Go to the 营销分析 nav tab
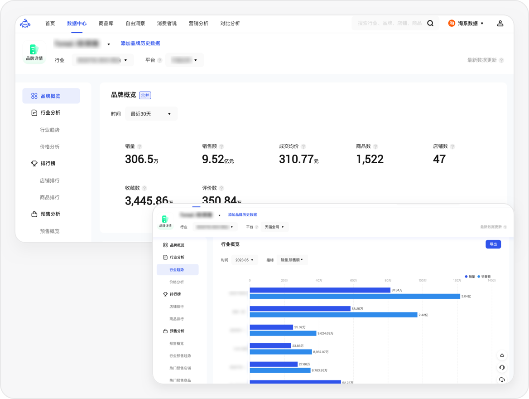529x399 pixels. click(198, 24)
